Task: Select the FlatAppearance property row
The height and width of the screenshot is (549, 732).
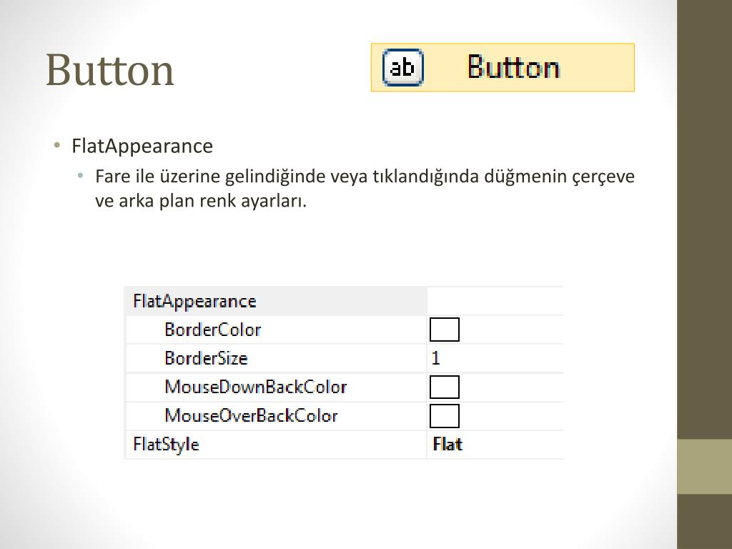Action: [344, 301]
